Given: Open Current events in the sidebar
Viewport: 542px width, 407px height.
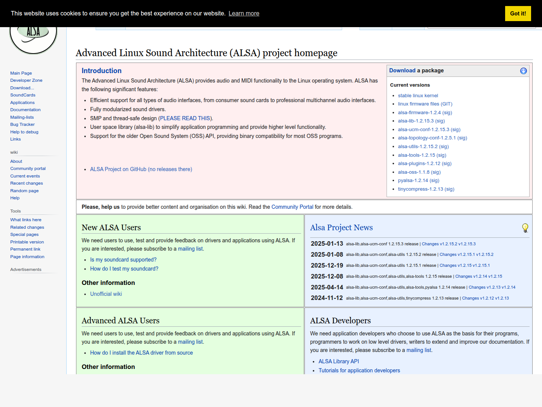Looking at the screenshot, I should pos(25,176).
